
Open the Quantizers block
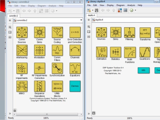click(x=145, y=52)
